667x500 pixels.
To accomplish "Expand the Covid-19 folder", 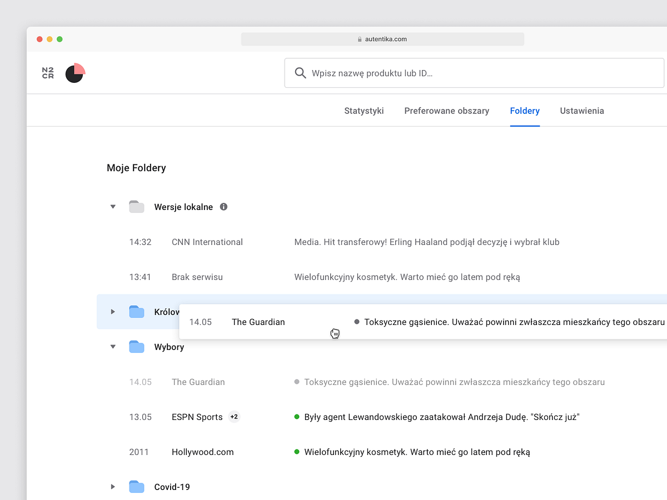I will click(x=113, y=487).
